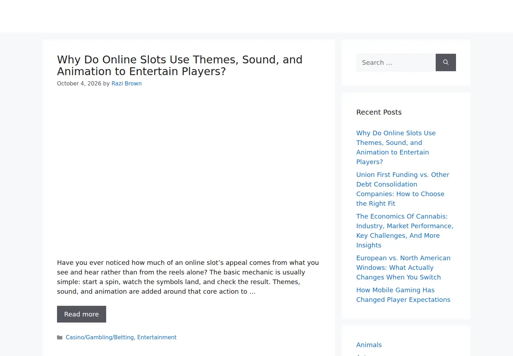513x356 pixels.
Task: Click the article excerpt paragraph
Action: coord(188,277)
